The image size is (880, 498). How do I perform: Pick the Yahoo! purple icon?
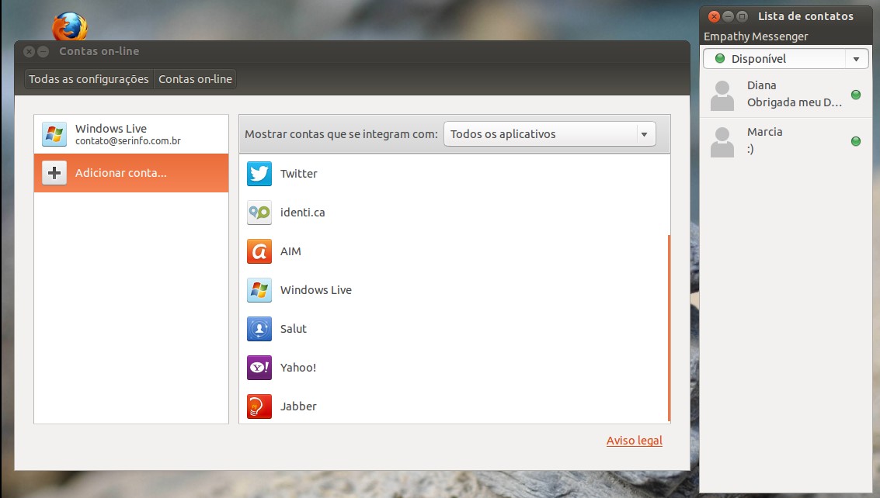259,368
